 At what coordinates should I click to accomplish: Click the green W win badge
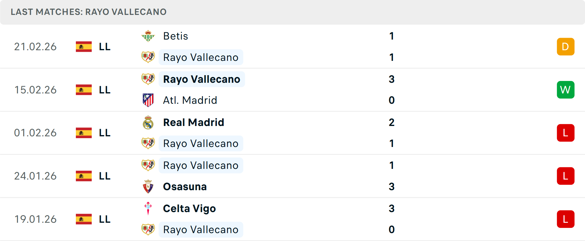coord(565,90)
